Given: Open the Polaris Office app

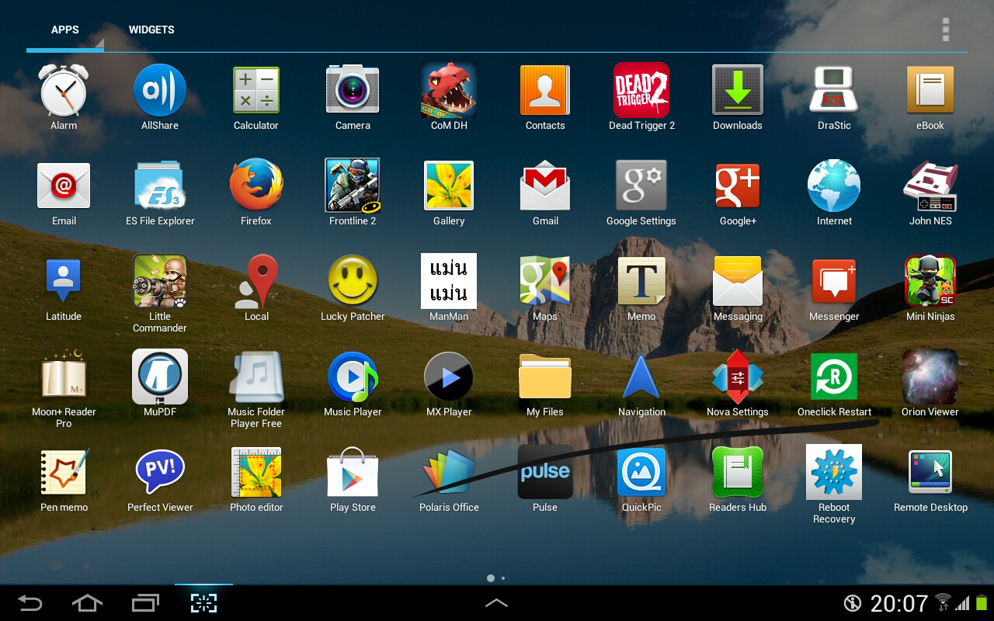Looking at the screenshot, I should [x=449, y=472].
